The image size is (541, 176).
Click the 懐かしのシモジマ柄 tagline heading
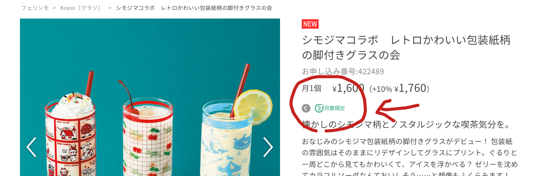pos(406,125)
